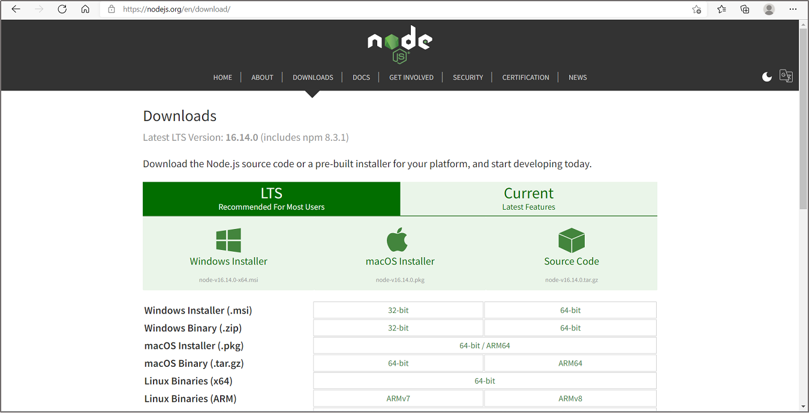This screenshot has height=413, width=809.
Task: Open the ABOUT navigation item
Action: [262, 77]
